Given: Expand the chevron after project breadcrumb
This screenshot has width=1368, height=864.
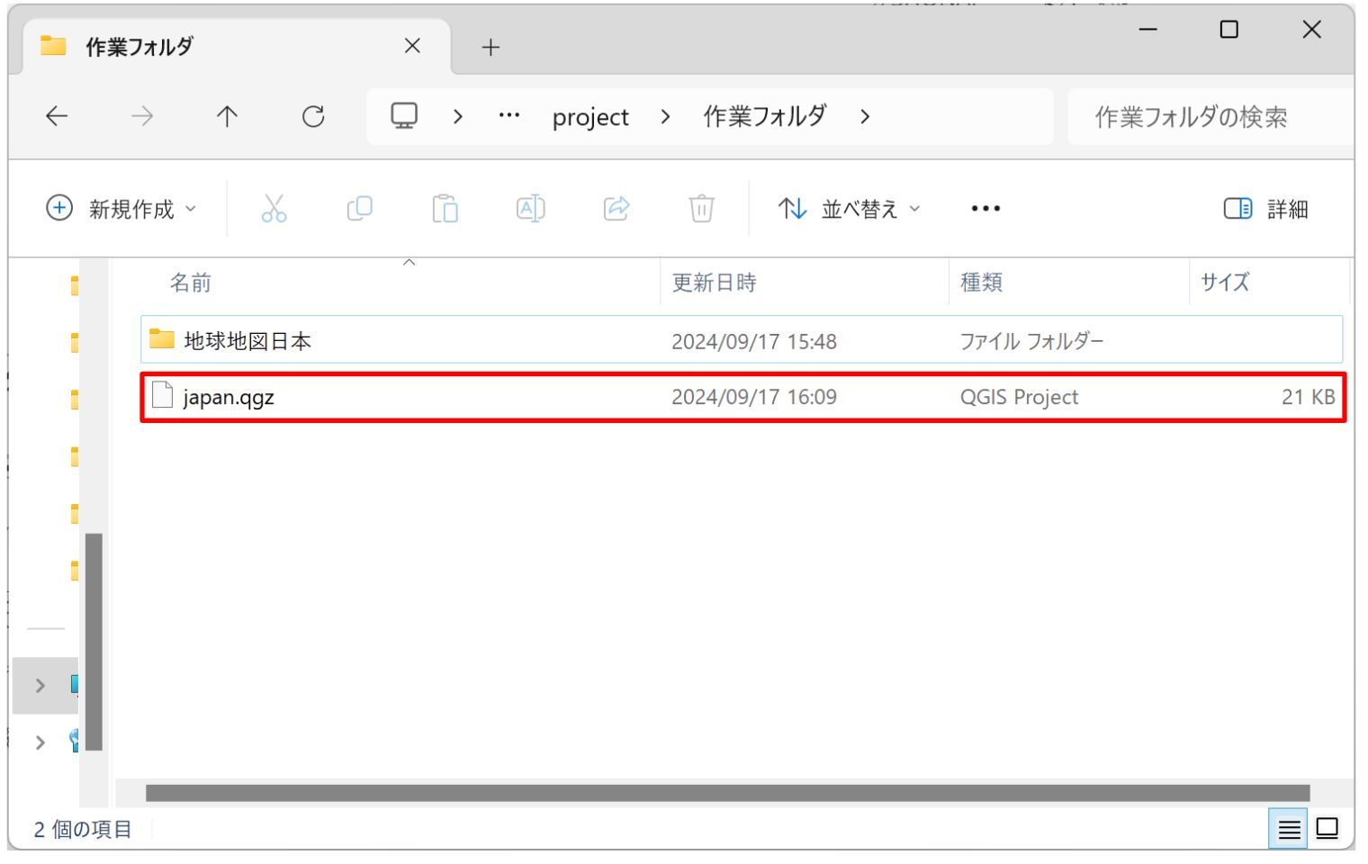Looking at the screenshot, I should click(665, 117).
